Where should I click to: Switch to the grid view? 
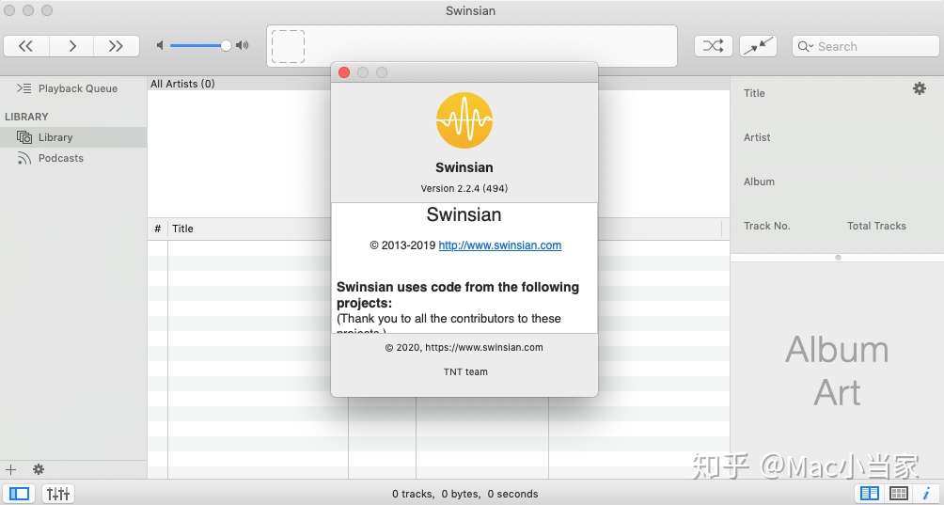click(899, 494)
